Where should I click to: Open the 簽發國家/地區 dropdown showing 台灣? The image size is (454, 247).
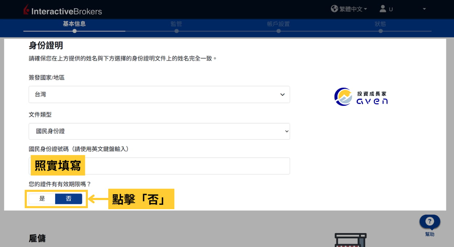(x=159, y=95)
